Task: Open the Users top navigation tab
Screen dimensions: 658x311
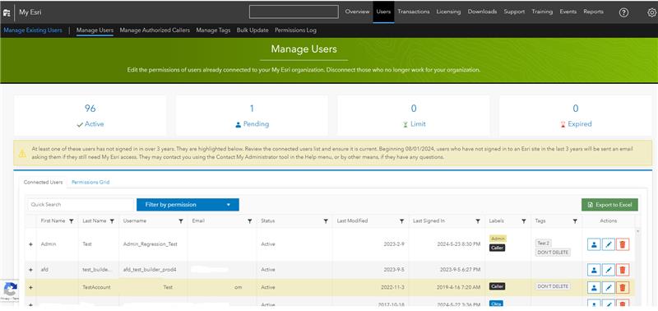Action: pos(383,12)
